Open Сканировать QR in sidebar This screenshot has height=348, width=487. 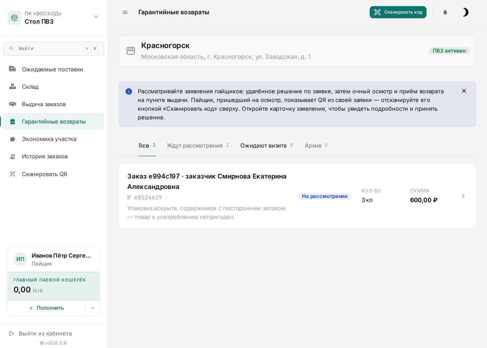54,174
